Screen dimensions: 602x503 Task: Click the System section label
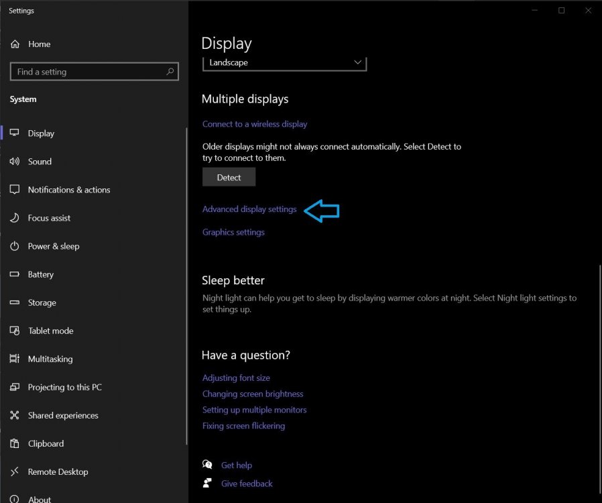coord(23,99)
